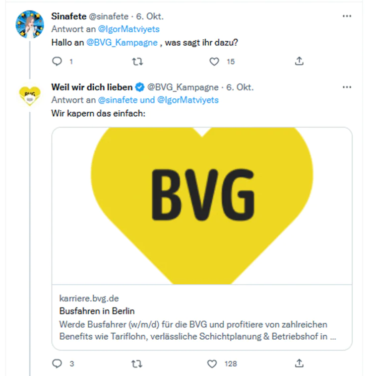The image size is (369, 376).
Task: Reply to Sinafete's tweet
Action: pyautogui.click(x=58, y=62)
